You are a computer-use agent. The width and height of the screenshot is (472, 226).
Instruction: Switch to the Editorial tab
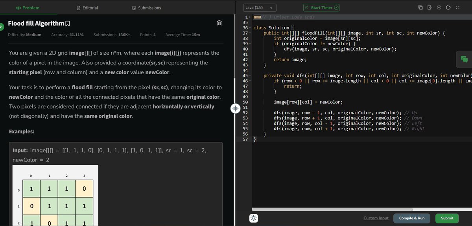[87, 8]
